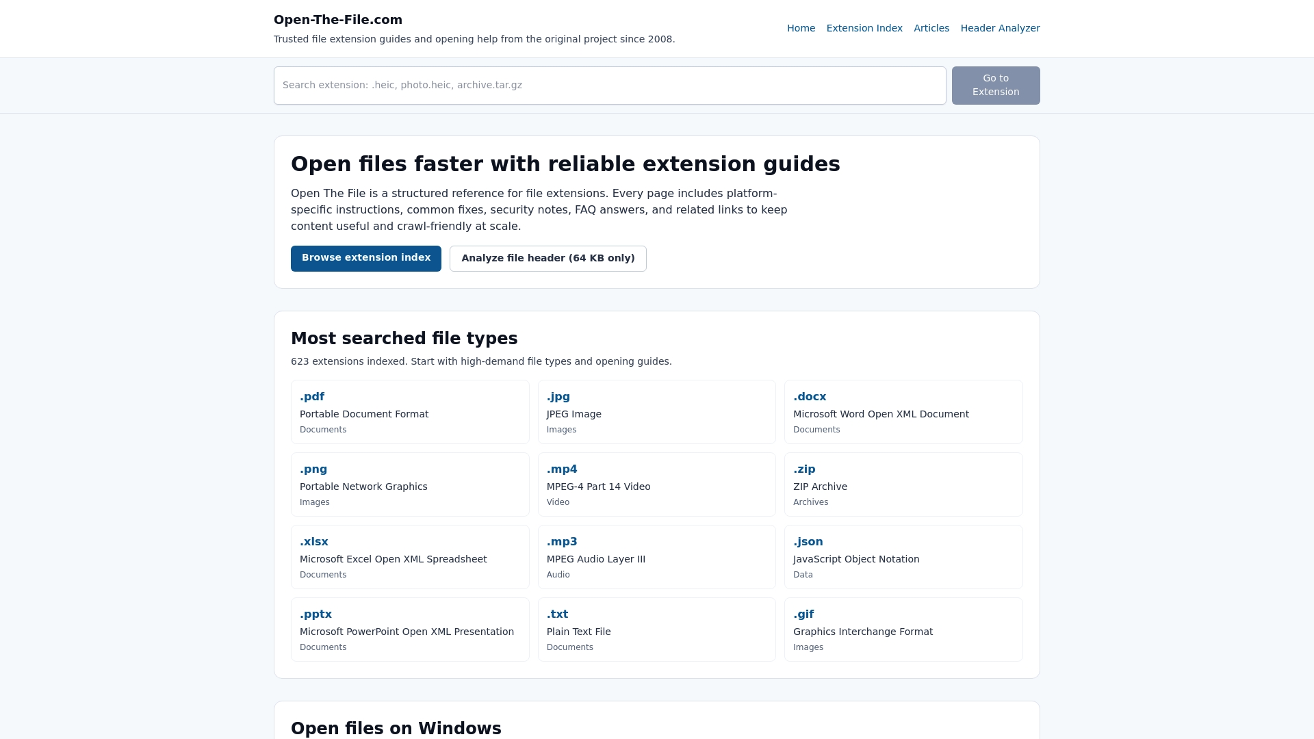Select the .xlsx spreadsheet extension
The image size is (1314, 739).
(314, 542)
